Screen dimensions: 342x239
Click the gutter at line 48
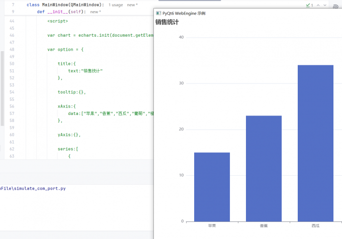12,49
